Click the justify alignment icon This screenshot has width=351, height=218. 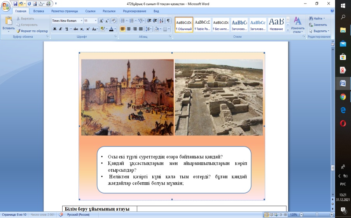click(141, 29)
